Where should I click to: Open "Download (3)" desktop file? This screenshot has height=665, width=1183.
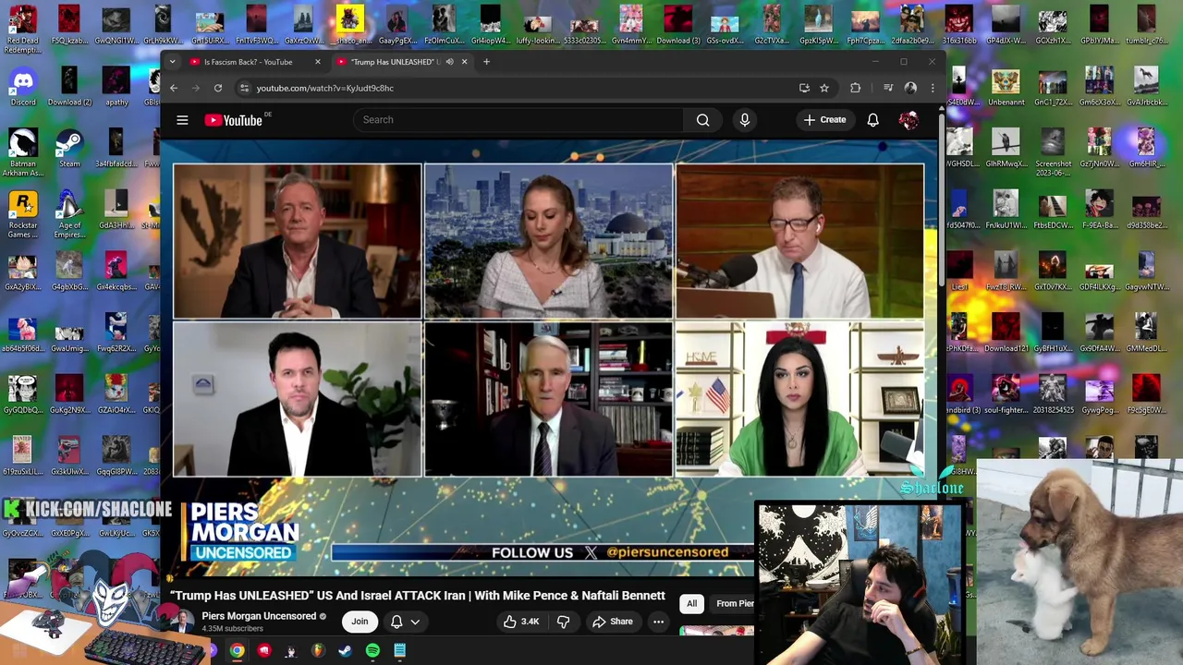(677, 25)
